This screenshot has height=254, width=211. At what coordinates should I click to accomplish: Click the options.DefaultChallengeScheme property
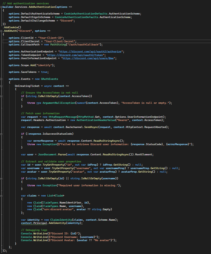point(32,21)
